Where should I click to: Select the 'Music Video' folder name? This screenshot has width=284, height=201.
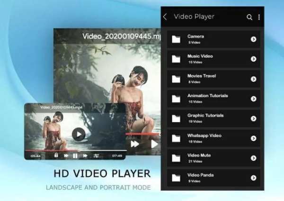[200, 56]
